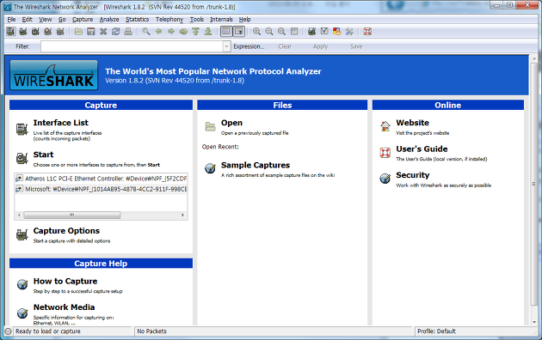Visit the Wireshark Website link
Image resolution: width=542 pixels, height=340 pixels.
pos(412,123)
